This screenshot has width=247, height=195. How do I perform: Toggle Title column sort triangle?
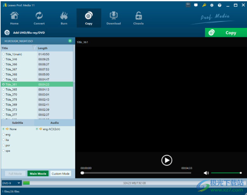tap(34, 48)
